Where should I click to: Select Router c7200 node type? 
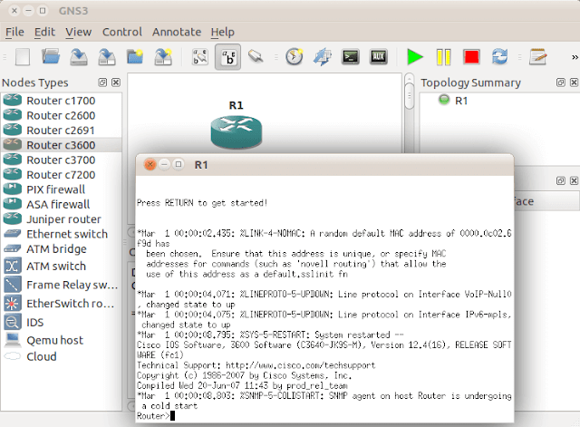[x=62, y=174]
